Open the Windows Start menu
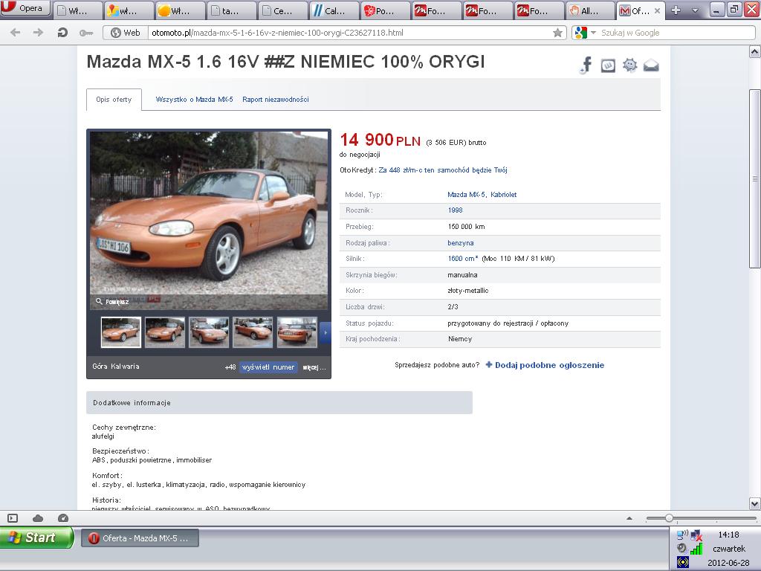This screenshot has height=571, width=761. (x=37, y=538)
